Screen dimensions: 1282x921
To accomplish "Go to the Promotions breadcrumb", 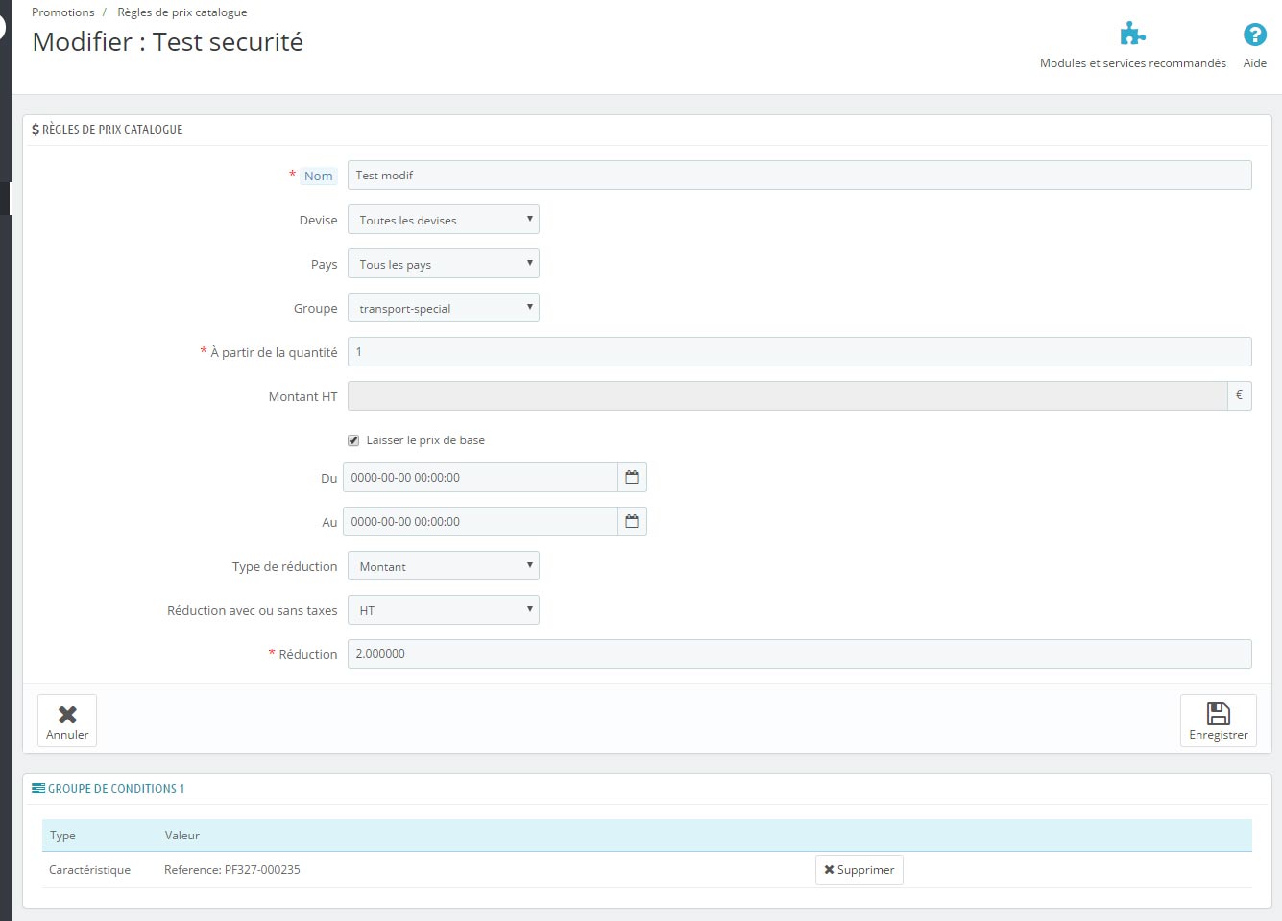I will 63,12.
